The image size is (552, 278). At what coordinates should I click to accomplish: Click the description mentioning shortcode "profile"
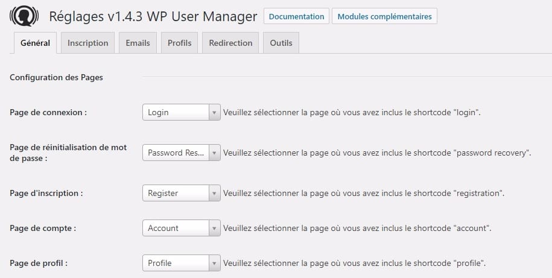coord(355,263)
